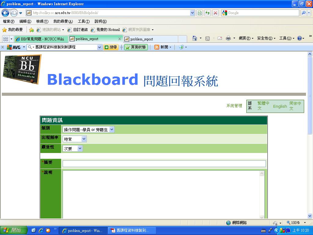Screen dimensions: 313x235
Task: Click the Refresh page icon
Action: (208, 13)
